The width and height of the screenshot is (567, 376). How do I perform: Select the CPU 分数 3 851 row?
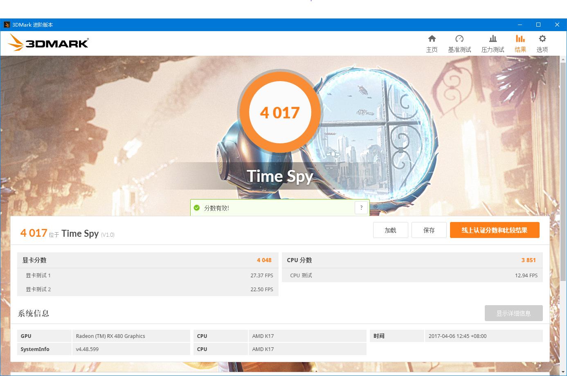click(x=412, y=260)
